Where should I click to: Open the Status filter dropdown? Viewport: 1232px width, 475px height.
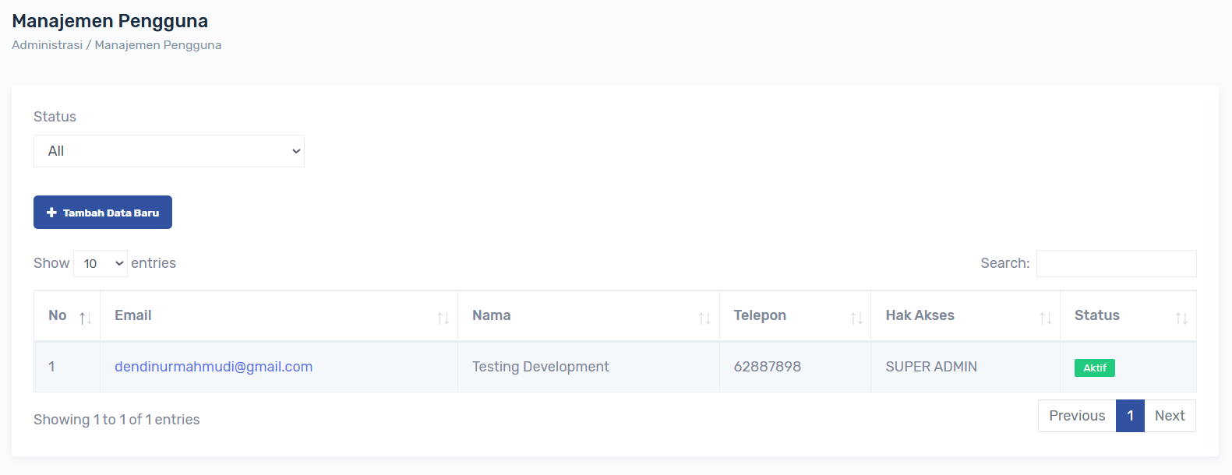(x=168, y=151)
